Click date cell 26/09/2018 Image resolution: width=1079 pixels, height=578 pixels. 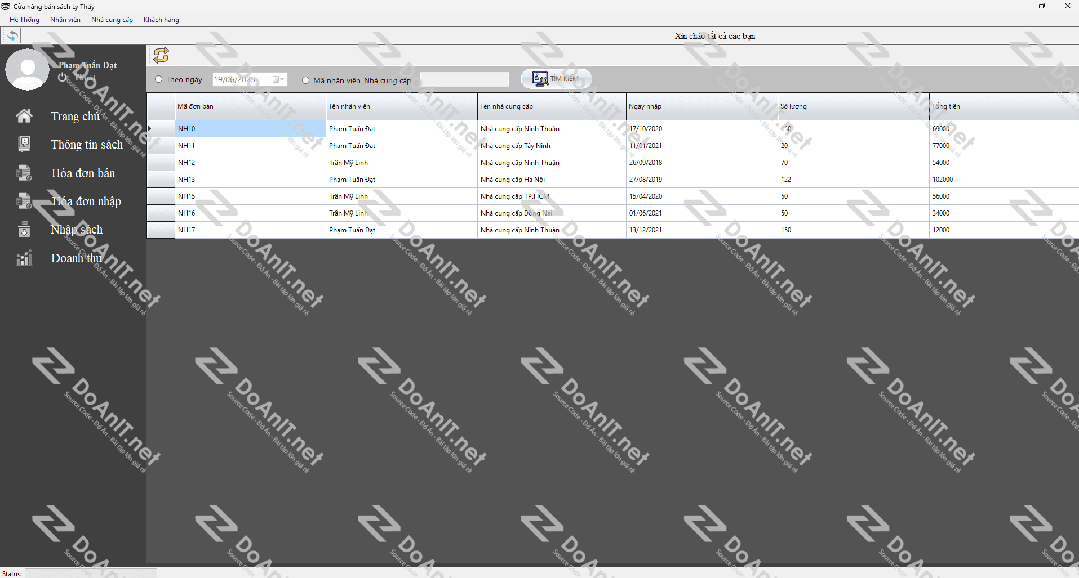point(702,163)
